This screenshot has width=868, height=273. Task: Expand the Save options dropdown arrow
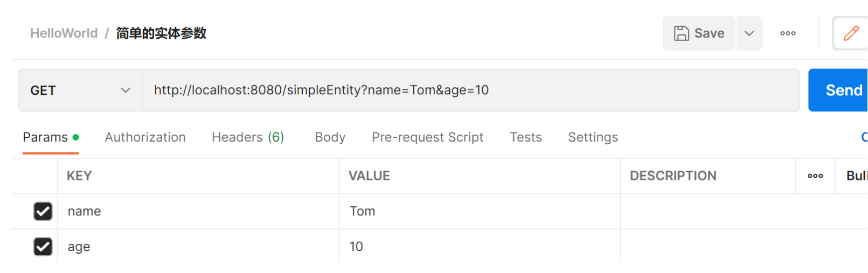tap(749, 33)
